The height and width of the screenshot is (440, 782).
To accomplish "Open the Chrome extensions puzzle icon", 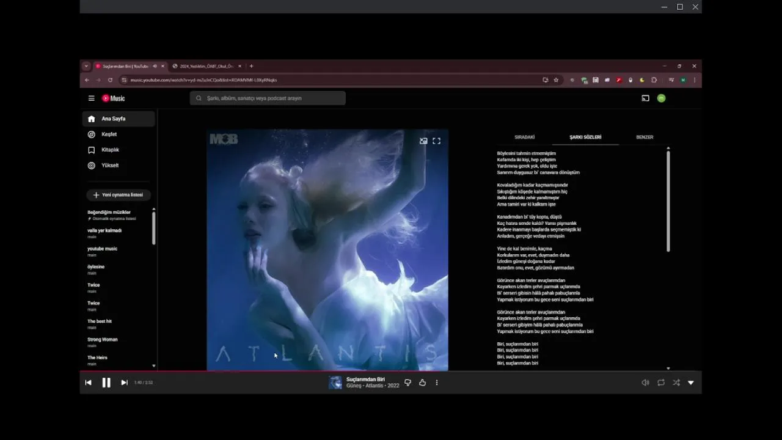I will click(654, 80).
